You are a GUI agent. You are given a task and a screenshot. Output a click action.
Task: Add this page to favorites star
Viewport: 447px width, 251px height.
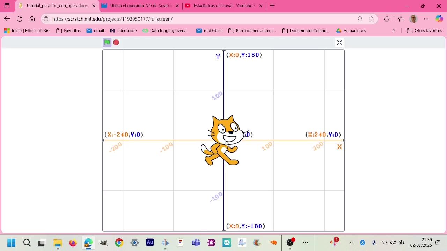click(372, 19)
